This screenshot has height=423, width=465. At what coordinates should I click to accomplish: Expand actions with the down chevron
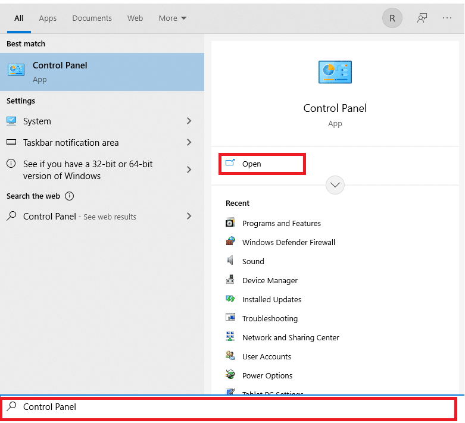click(335, 185)
